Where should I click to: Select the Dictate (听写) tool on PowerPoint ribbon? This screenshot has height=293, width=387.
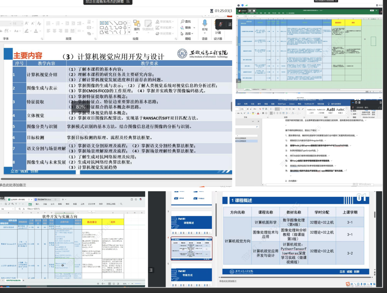[204, 25]
